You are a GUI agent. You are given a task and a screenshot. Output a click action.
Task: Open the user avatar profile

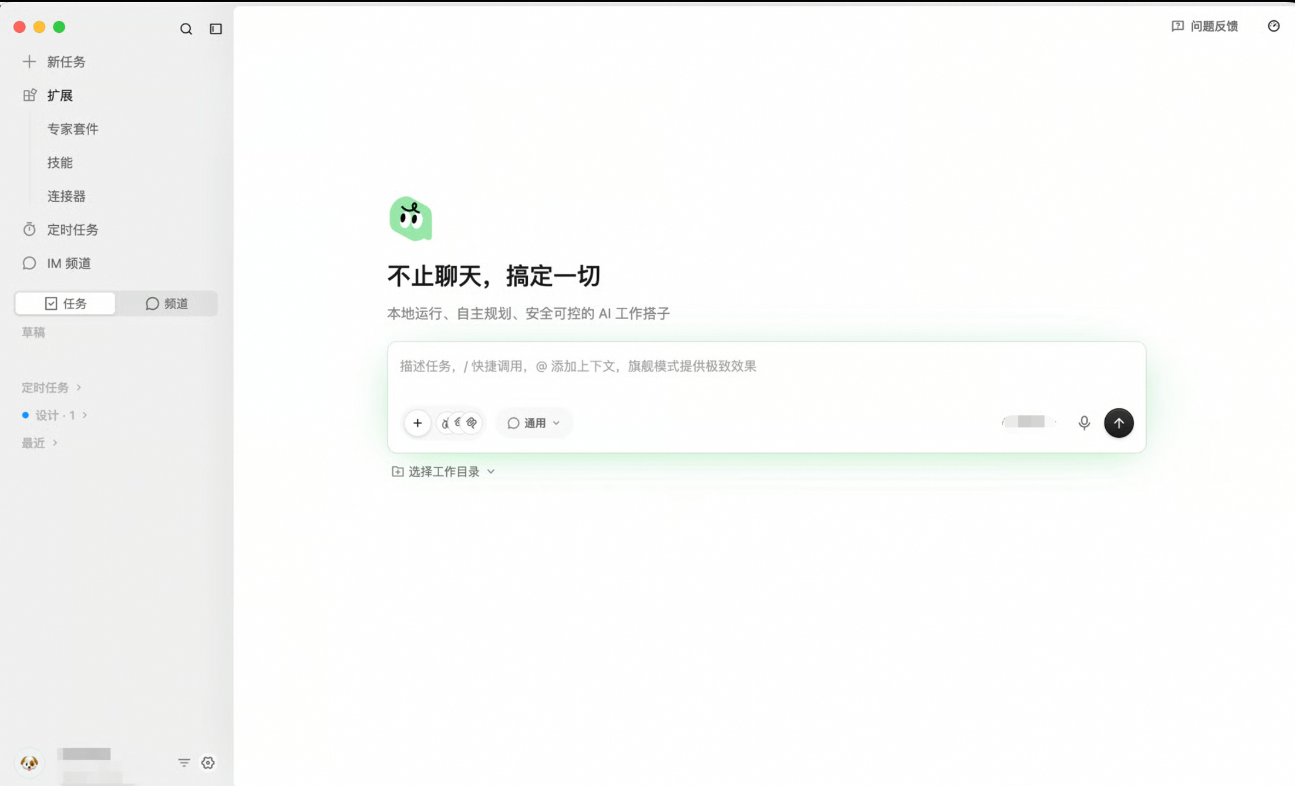[x=29, y=762]
